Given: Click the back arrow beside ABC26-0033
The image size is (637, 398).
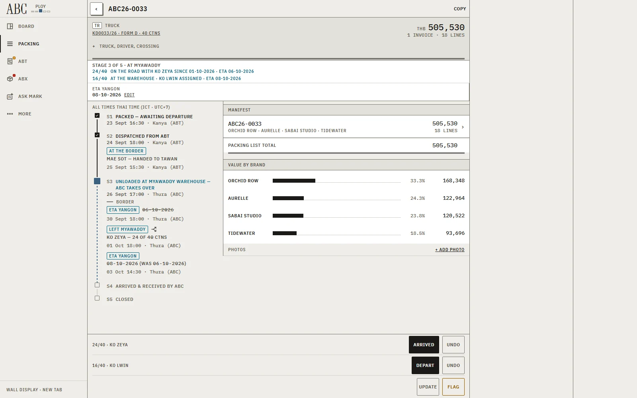Looking at the screenshot, I should tap(96, 9).
